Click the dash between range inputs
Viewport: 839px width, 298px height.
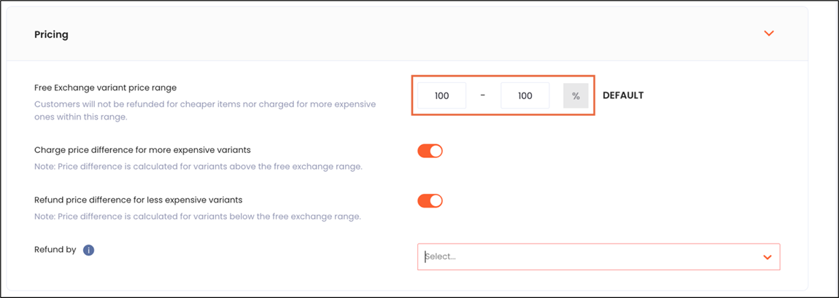click(483, 95)
